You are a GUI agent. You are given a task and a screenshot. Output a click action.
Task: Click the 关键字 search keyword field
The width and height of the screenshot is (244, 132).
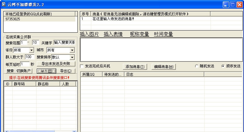[x=64, y=43]
